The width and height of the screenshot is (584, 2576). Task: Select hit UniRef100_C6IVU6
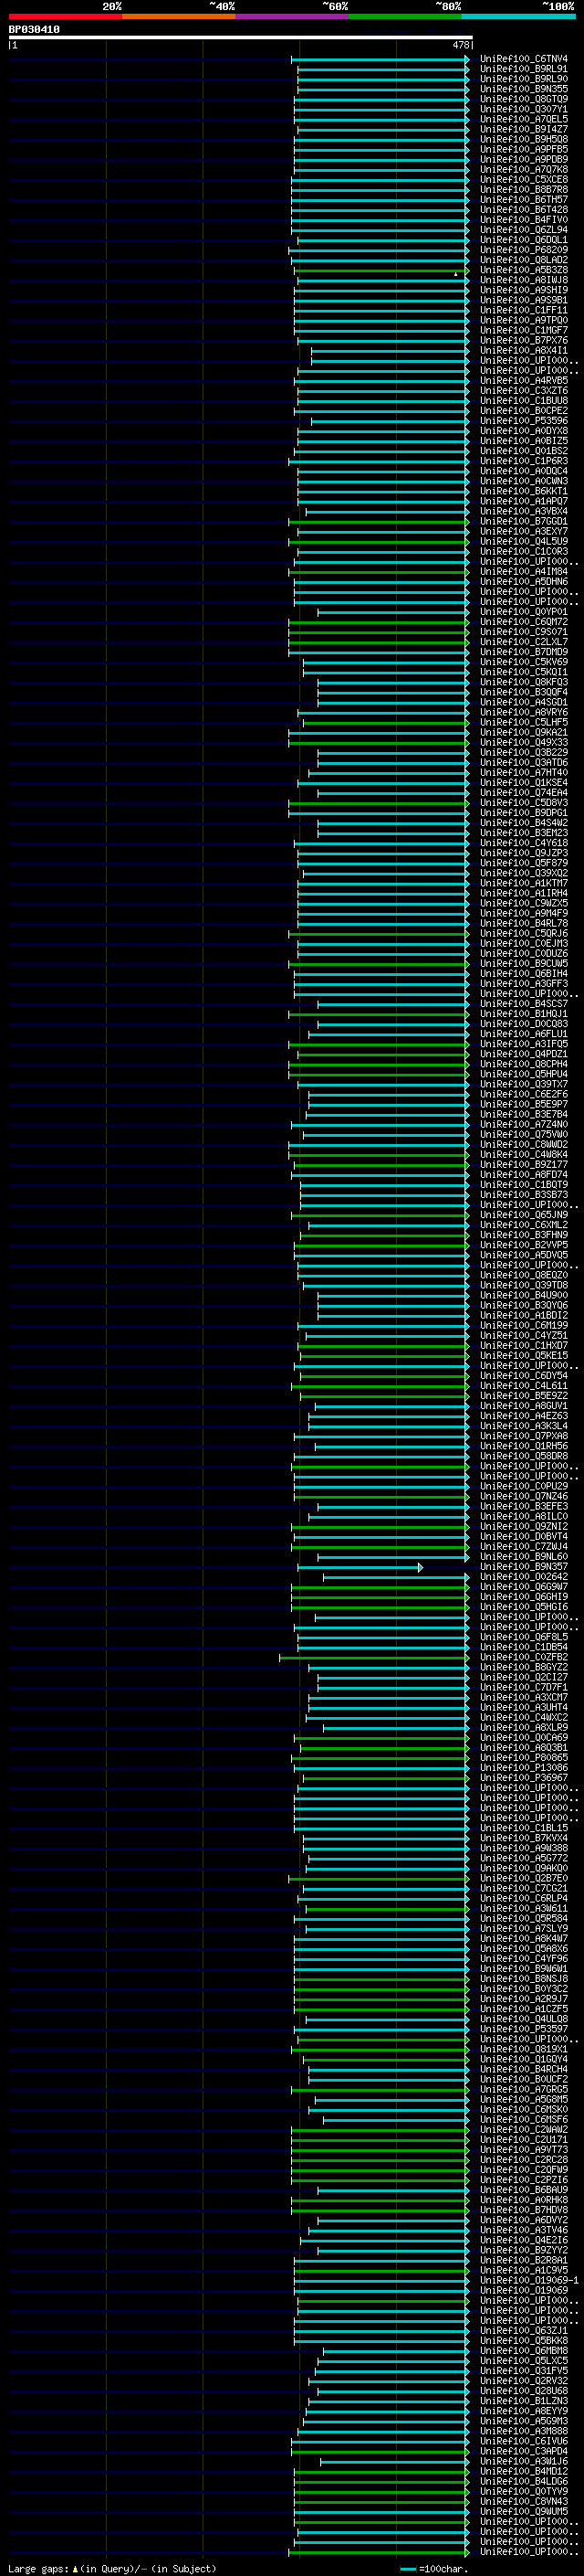coord(524,2441)
